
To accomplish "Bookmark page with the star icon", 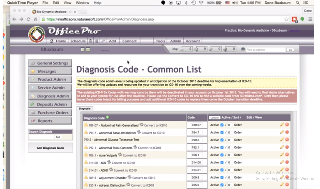I will [286, 19].
